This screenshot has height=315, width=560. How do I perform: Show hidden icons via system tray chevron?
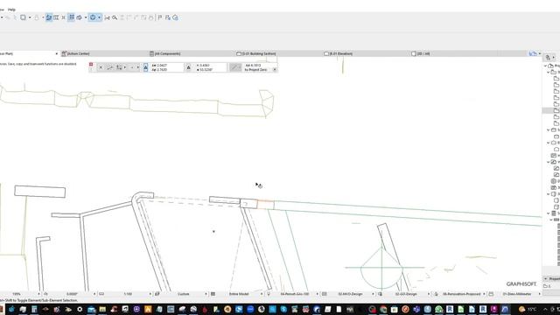545,309
